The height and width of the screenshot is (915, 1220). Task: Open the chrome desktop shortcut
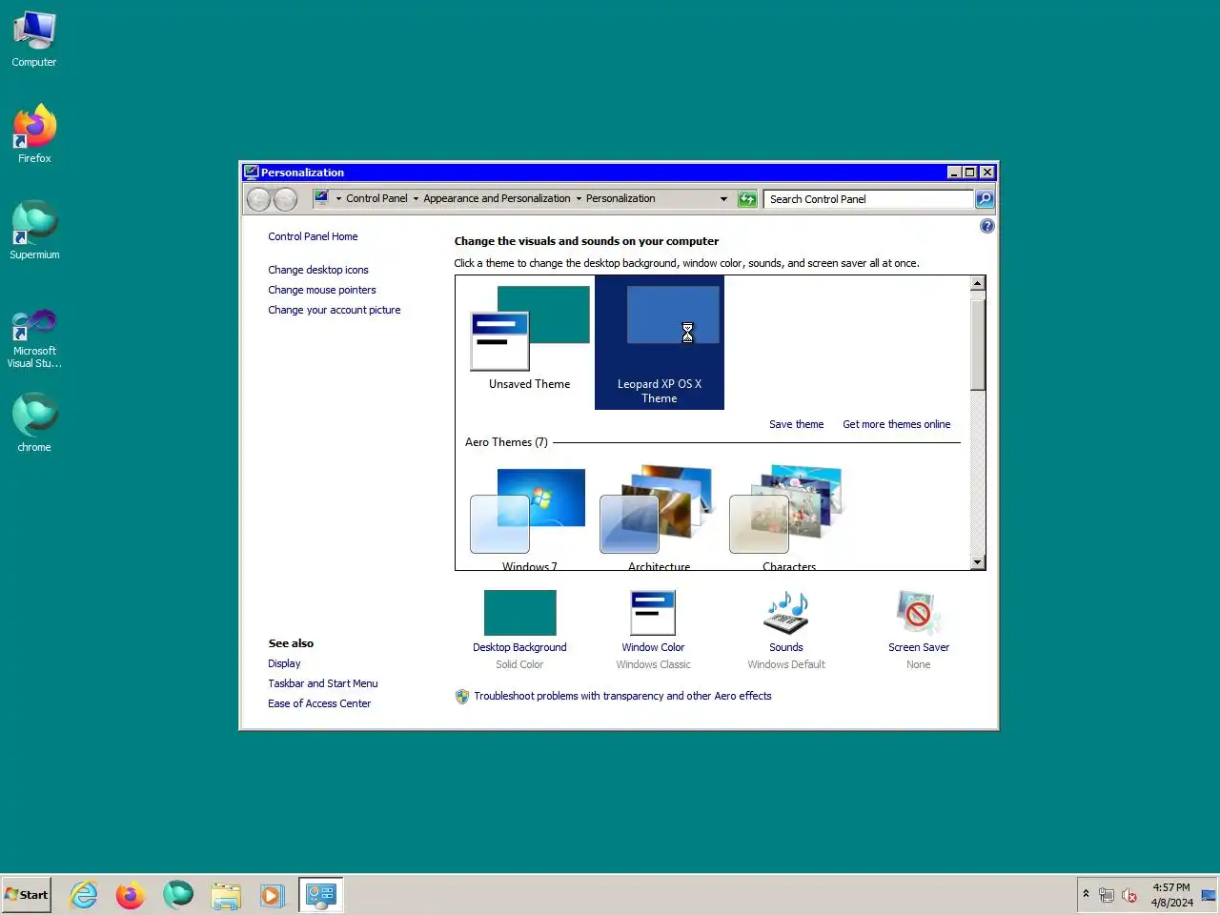point(34,422)
